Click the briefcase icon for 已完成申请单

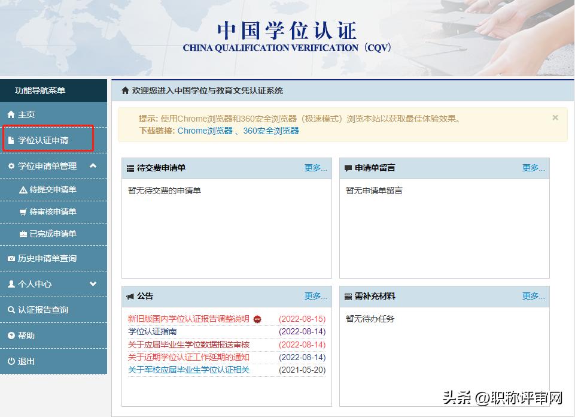click(x=23, y=234)
